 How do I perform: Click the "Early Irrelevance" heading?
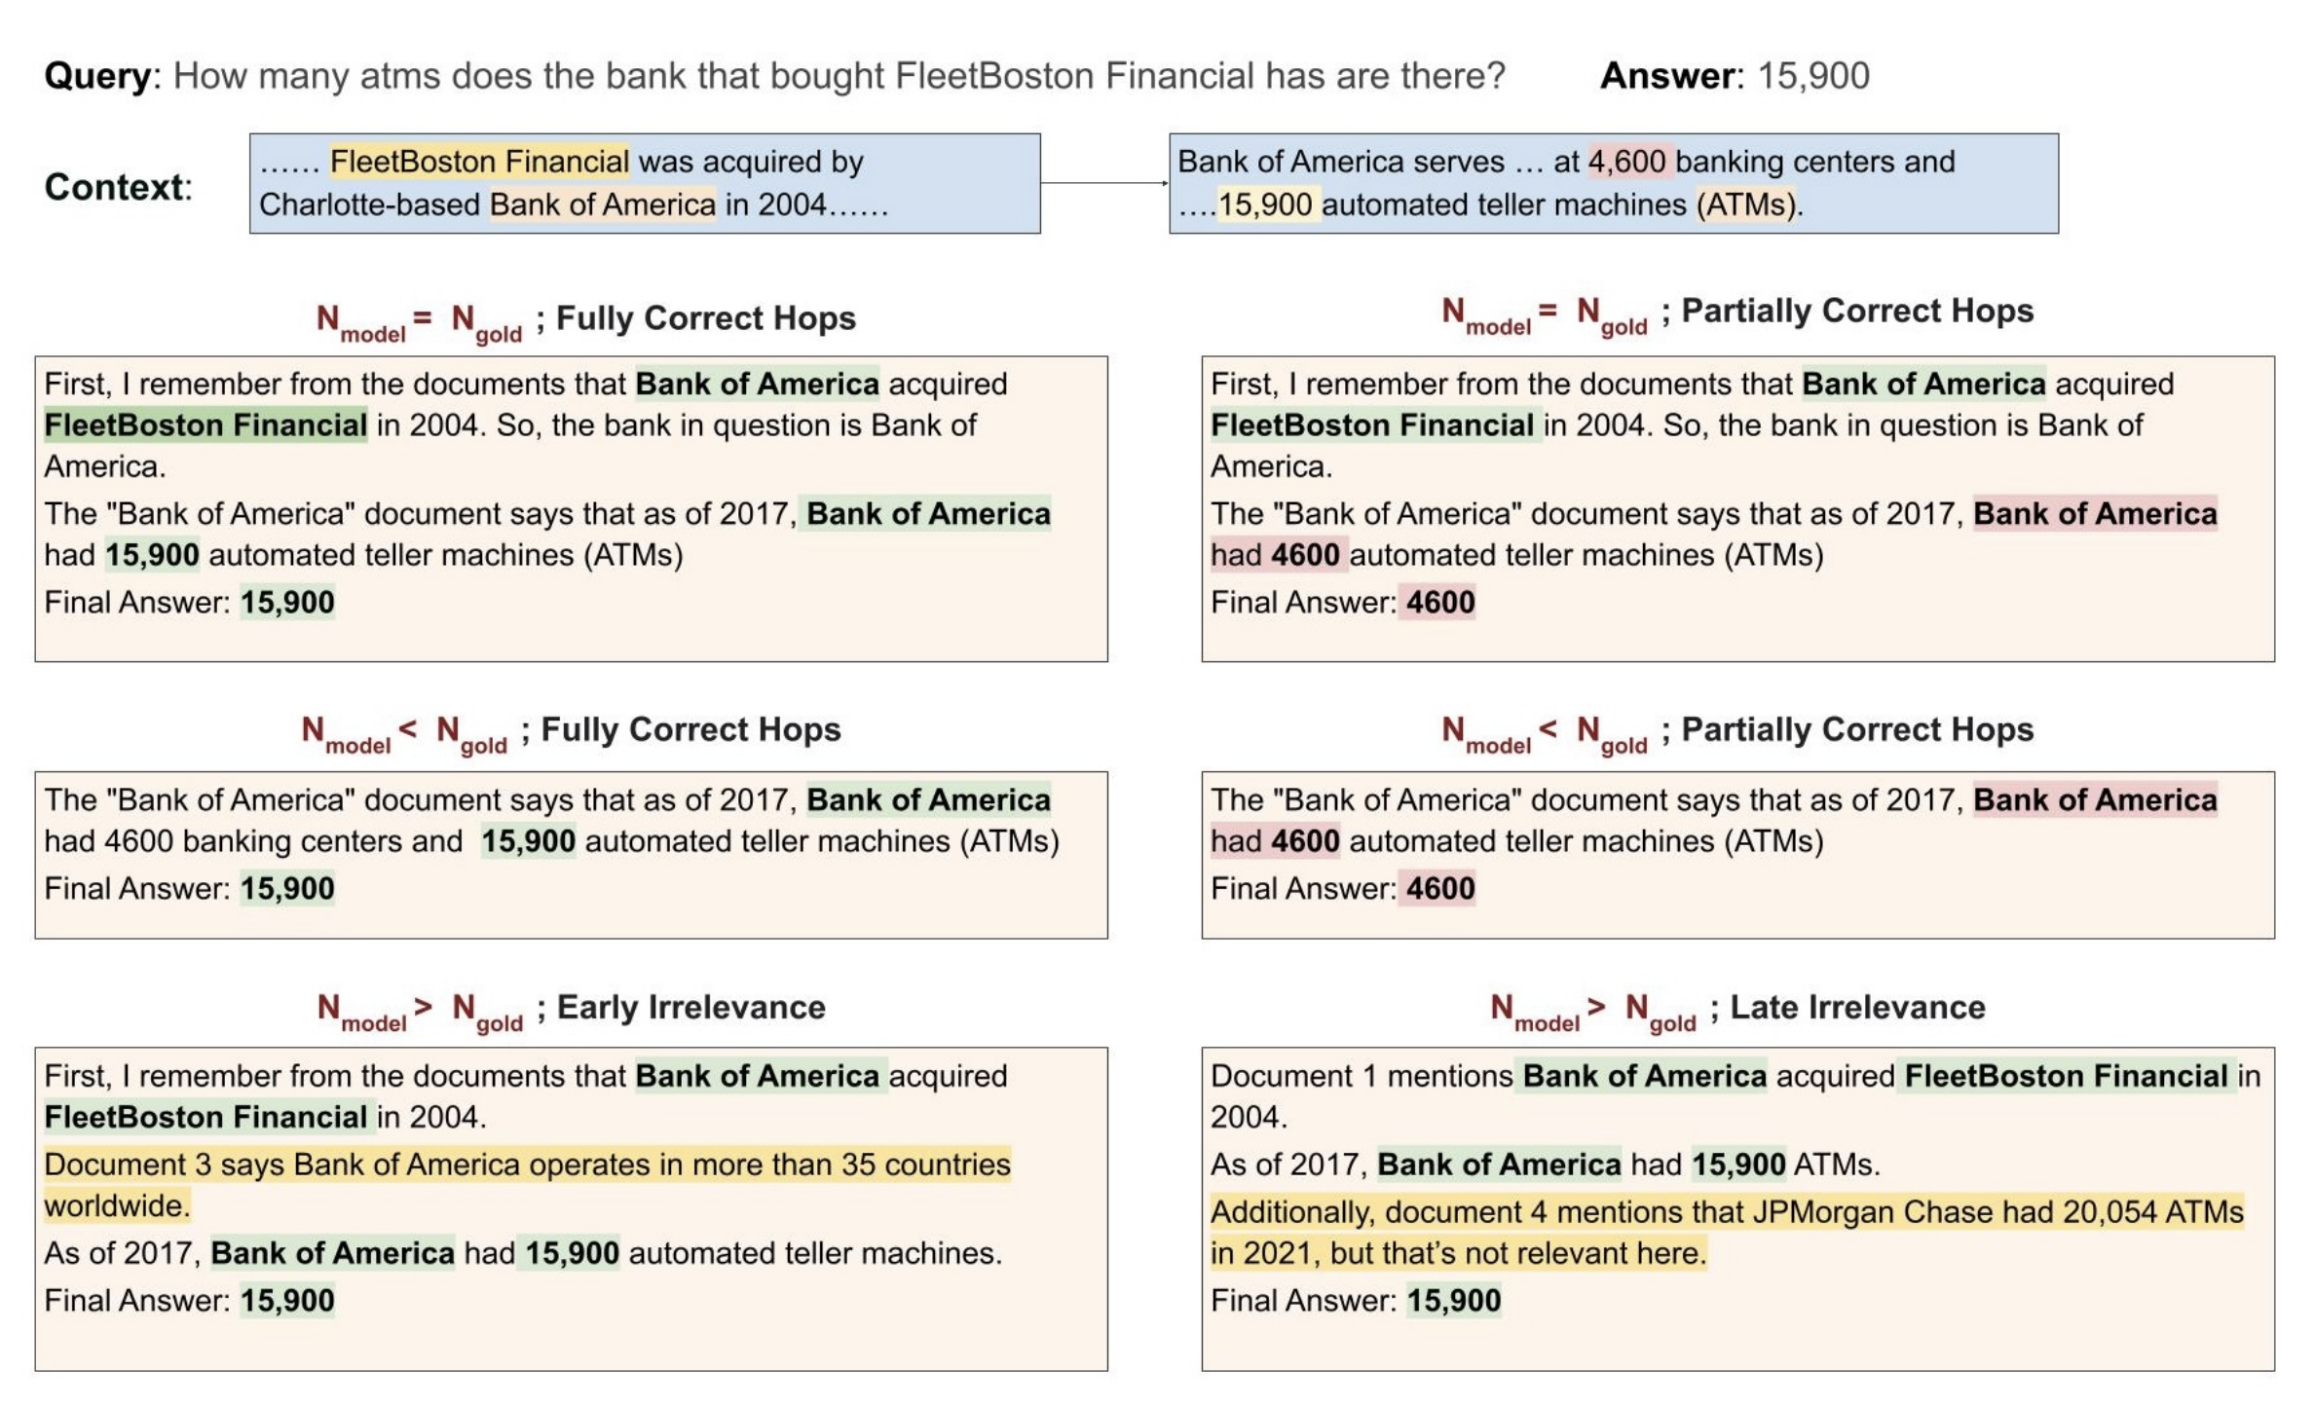point(690,1008)
